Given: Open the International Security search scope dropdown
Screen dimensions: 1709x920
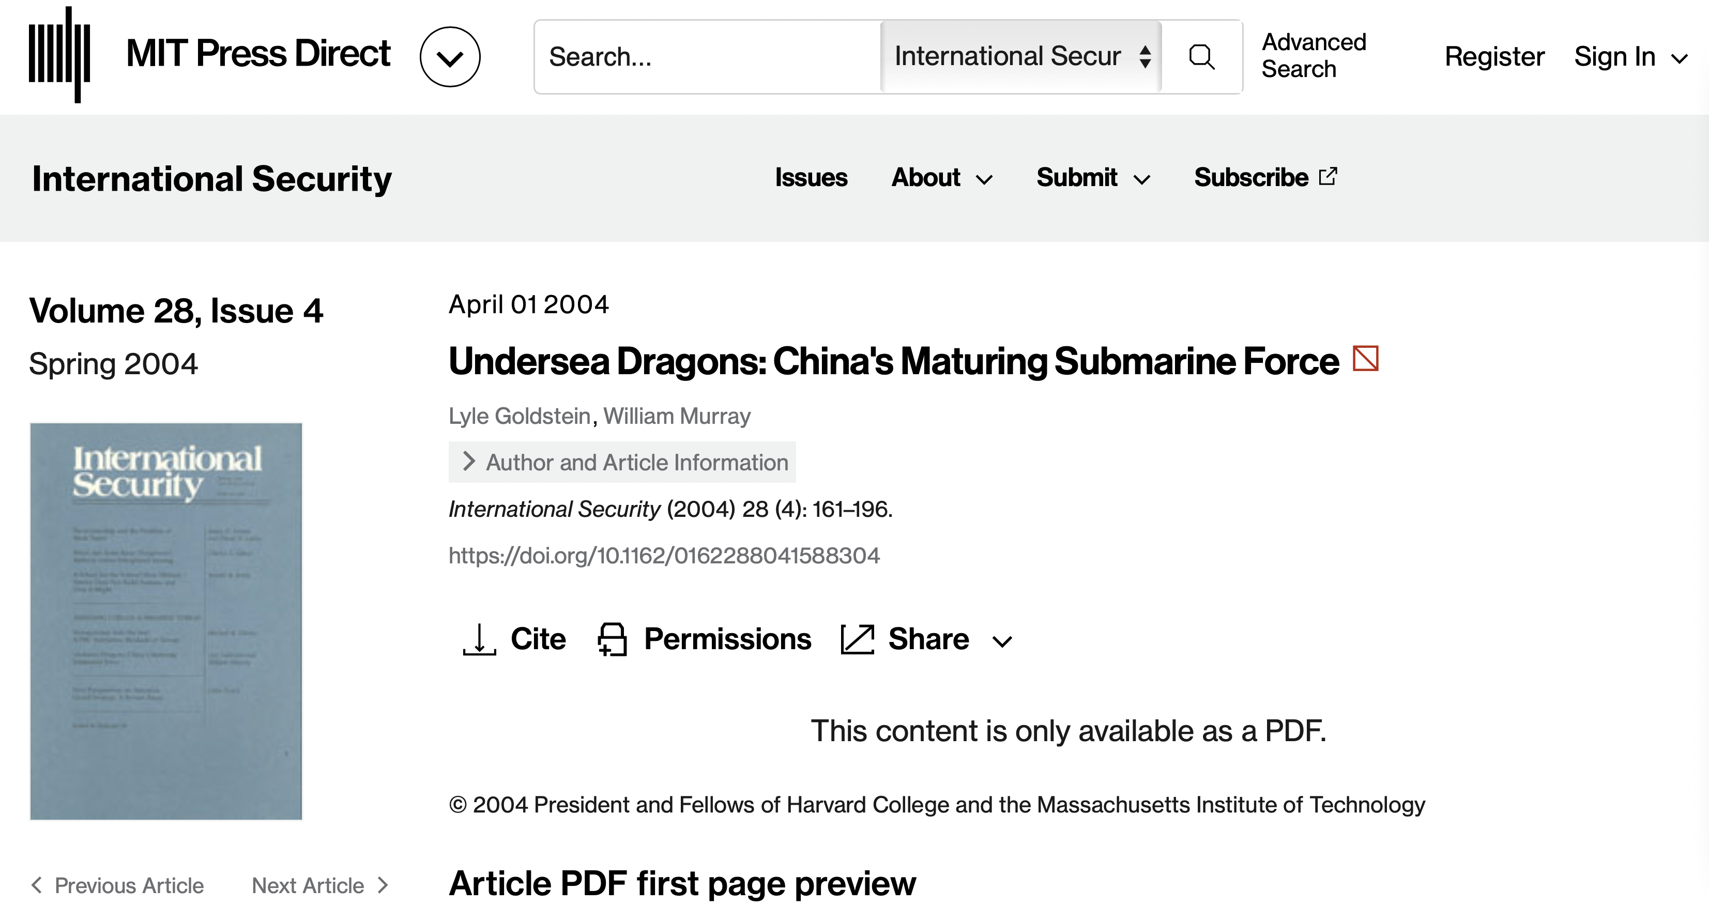Looking at the screenshot, I should [x=1021, y=56].
